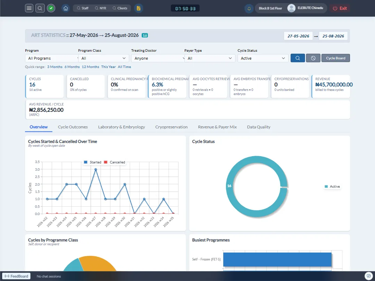Toggle the Cancelled series in chart legend
This screenshot has width=375, height=281.
pos(114,162)
